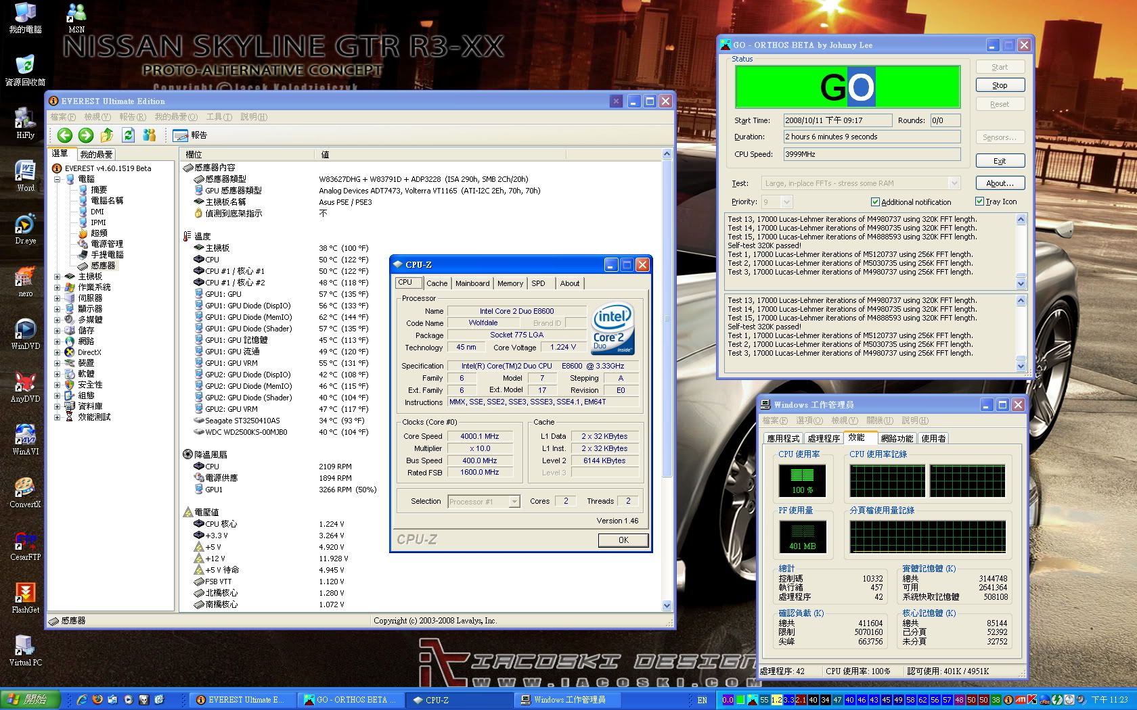Expand the 主機板 node in EVEREST tree
This screenshot has height=710, width=1137.
58,277
